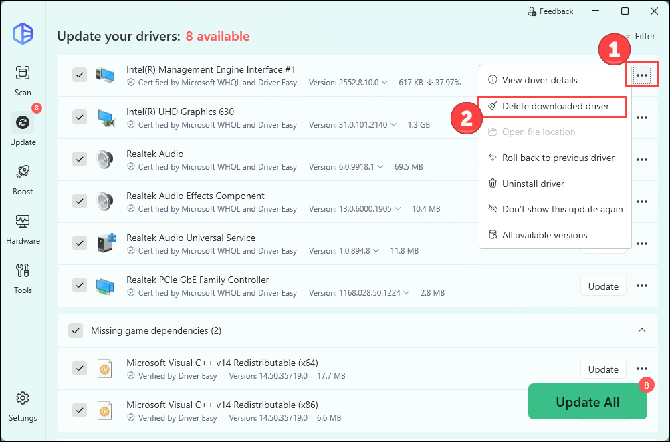
Task: Open Settings from the sidebar
Action: pos(23,405)
